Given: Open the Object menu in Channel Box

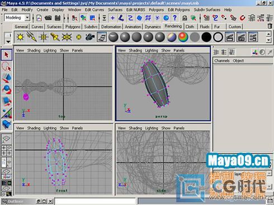Looking at the screenshot, I should [x=238, y=61].
